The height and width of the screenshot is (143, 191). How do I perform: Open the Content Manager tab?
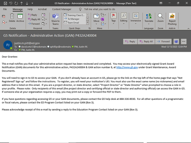tap(62, 9)
